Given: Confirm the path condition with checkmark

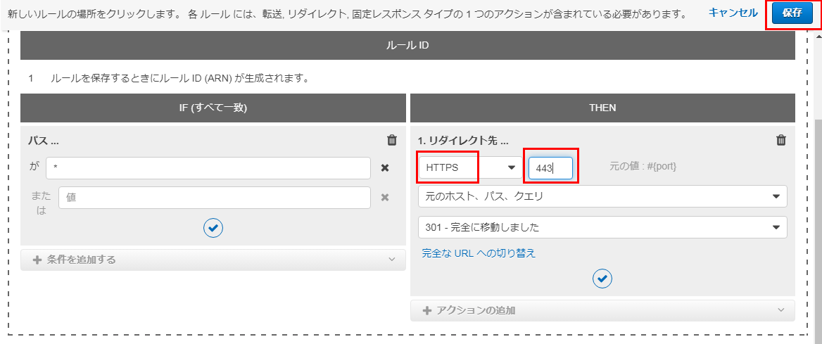Looking at the screenshot, I should 213,227.
